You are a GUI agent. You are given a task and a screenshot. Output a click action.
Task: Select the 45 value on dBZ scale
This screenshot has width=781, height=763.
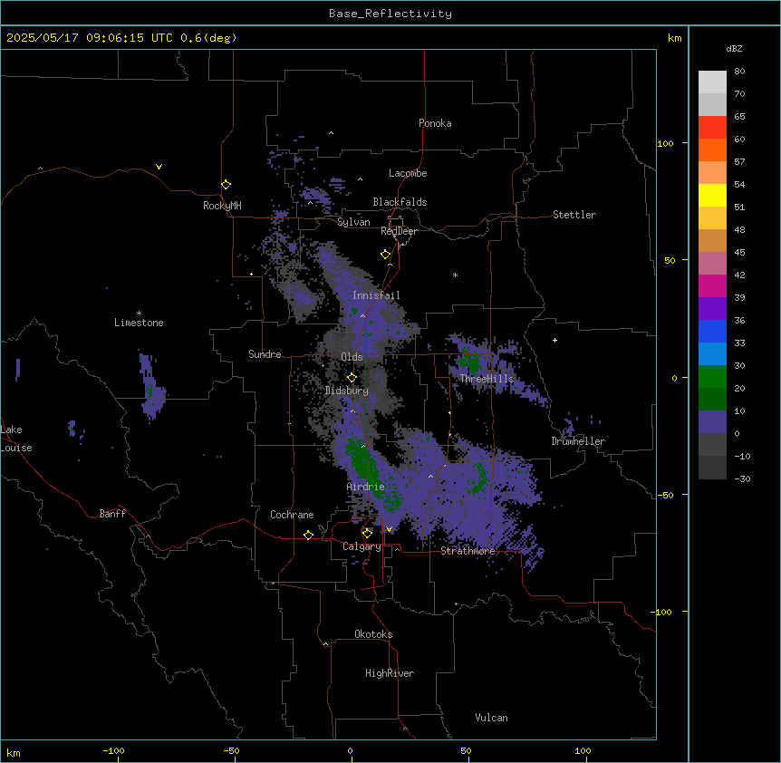(x=739, y=253)
